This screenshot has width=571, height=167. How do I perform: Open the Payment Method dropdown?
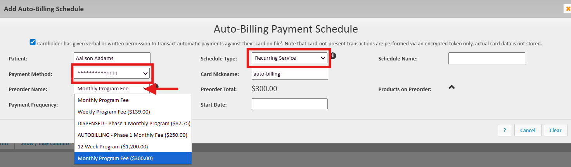[x=111, y=73]
